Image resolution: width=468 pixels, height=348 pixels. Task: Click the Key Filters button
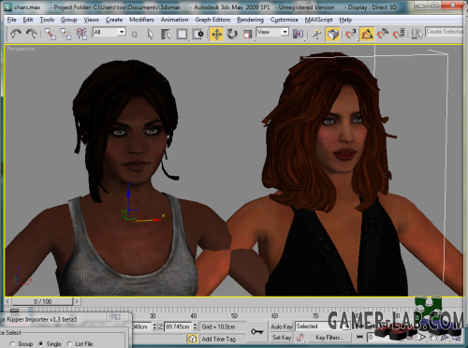pos(329,338)
